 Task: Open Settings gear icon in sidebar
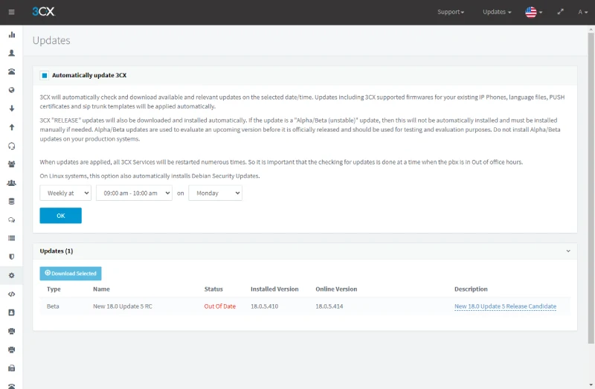click(x=12, y=275)
